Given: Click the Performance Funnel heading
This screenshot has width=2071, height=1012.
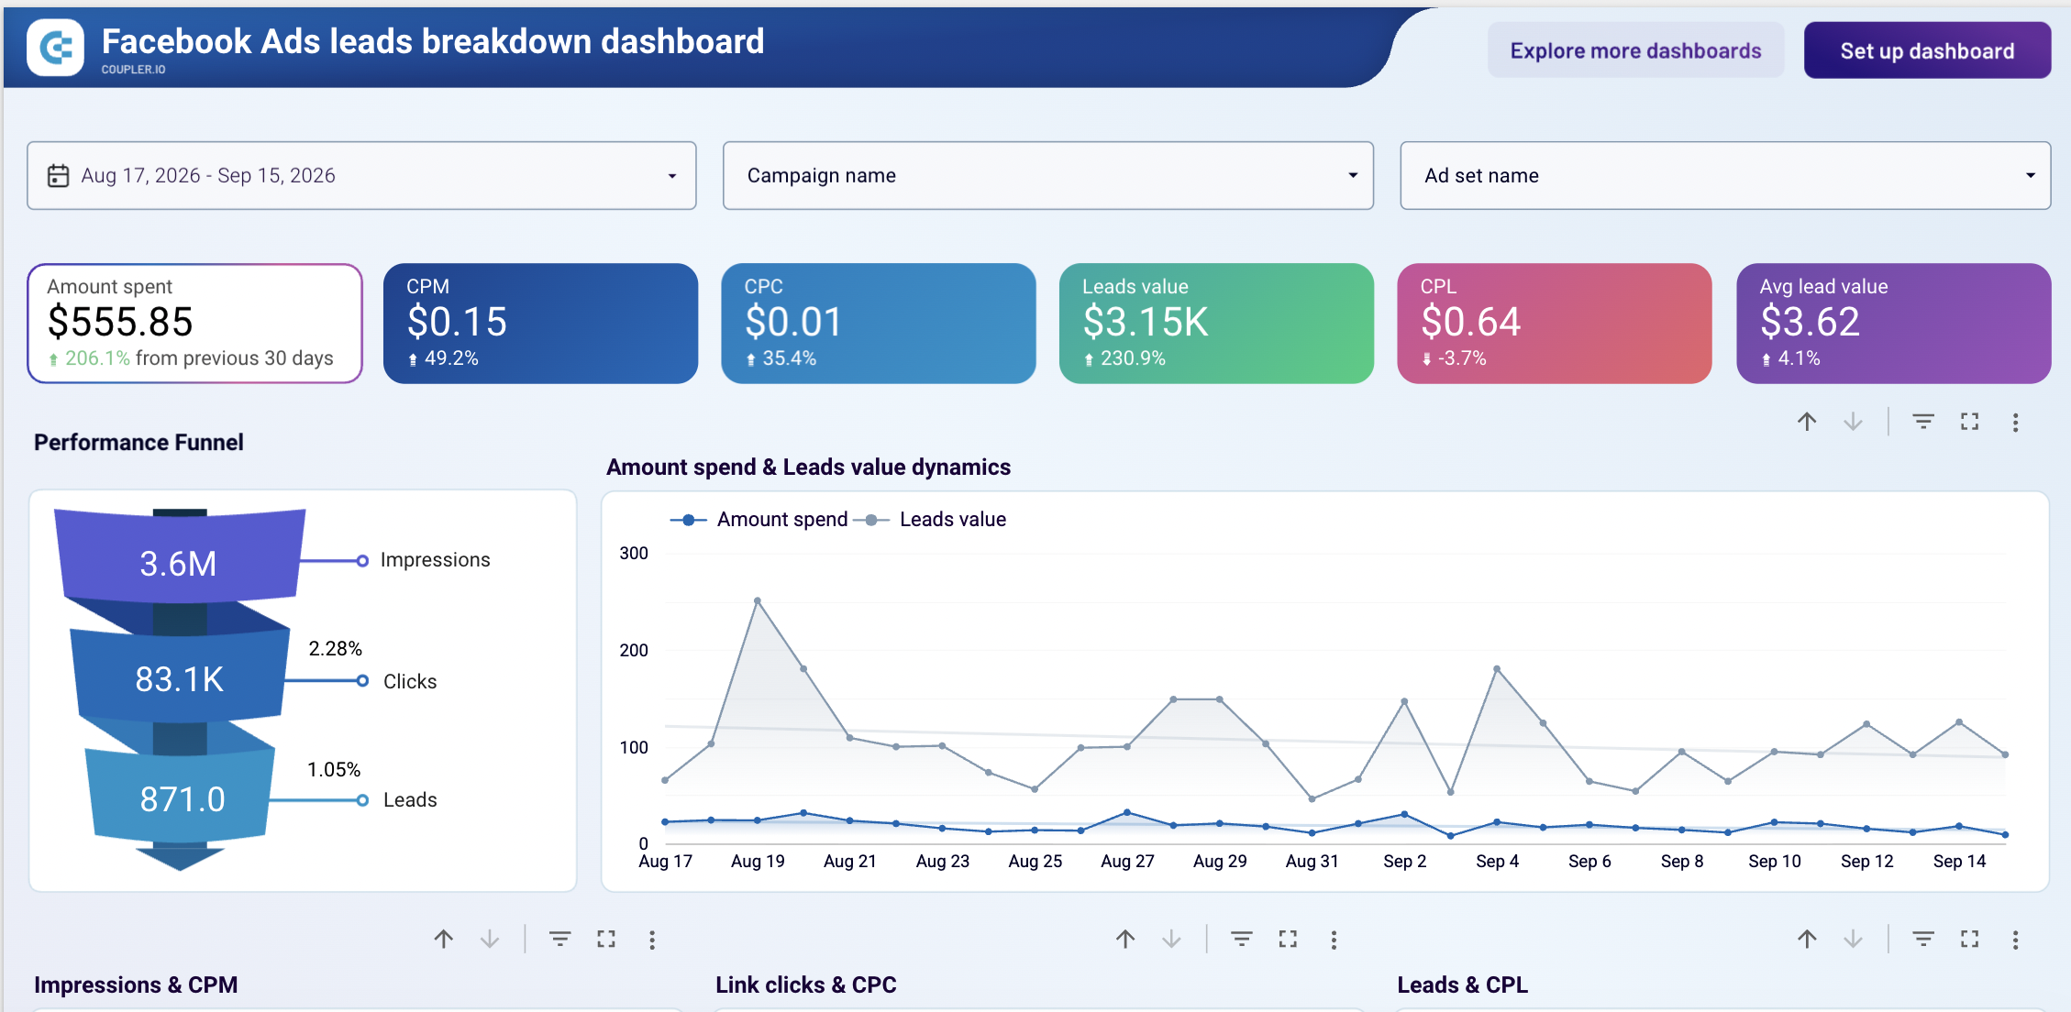Looking at the screenshot, I should pyautogui.click(x=138, y=443).
